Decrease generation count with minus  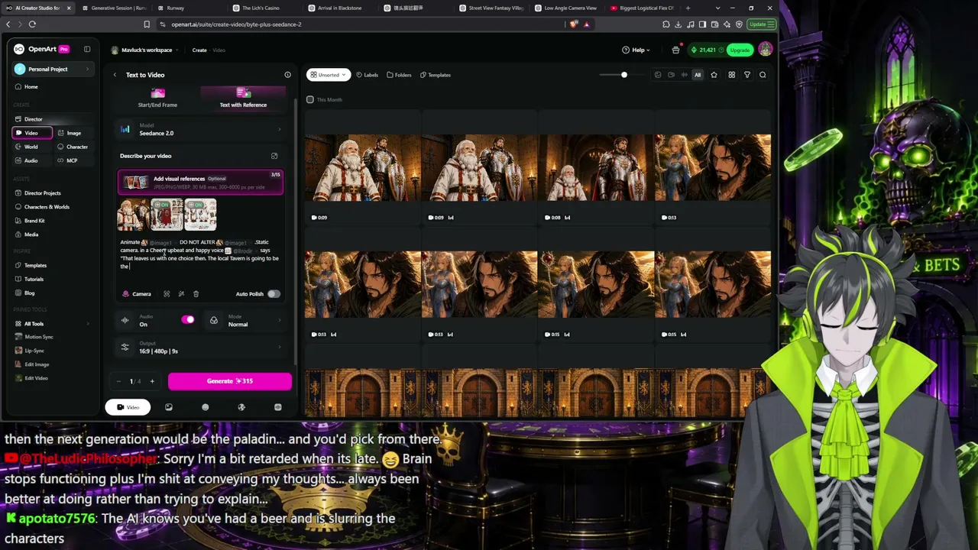[x=118, y=381]
